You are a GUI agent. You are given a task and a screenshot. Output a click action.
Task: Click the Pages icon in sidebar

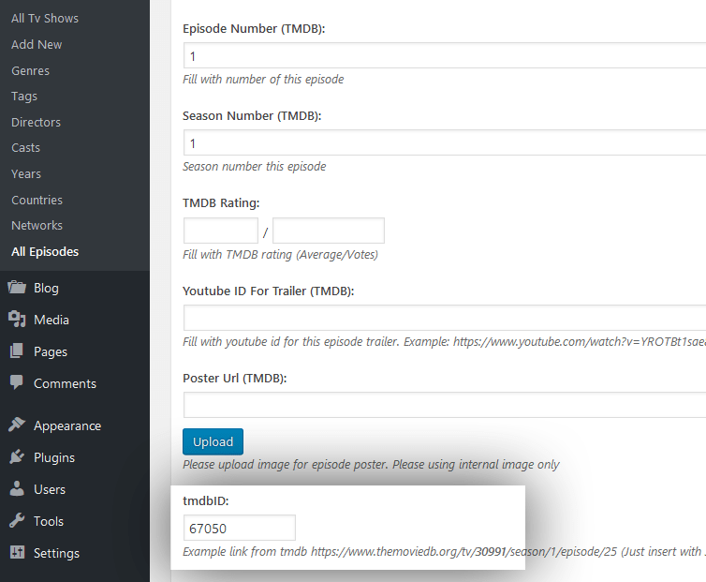(x=17, y=351)
